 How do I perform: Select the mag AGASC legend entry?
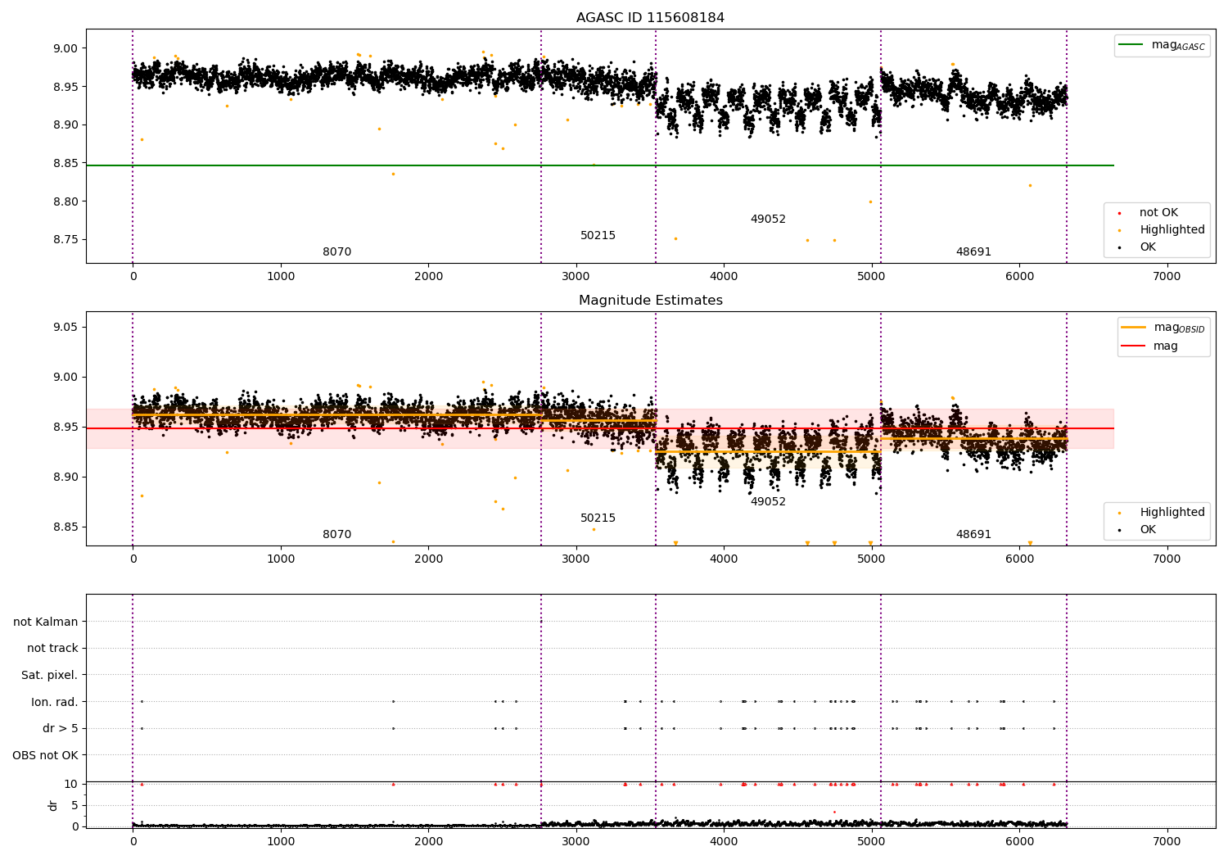(x=1162, y=45)
